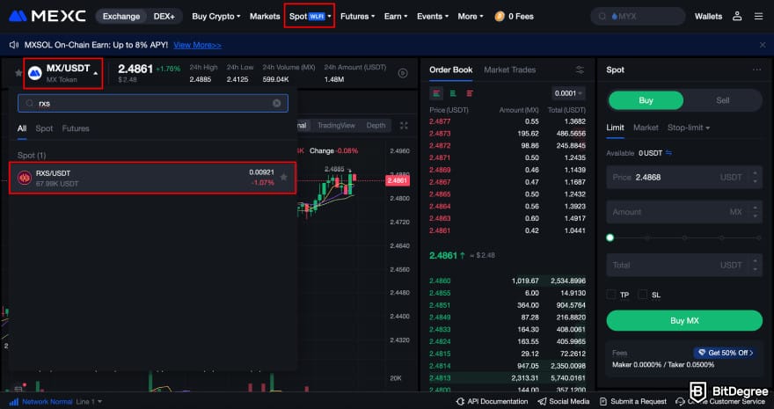Screen dimensions: 774x409
Task: Enable the TP checkbox
Action: (611, 295)
